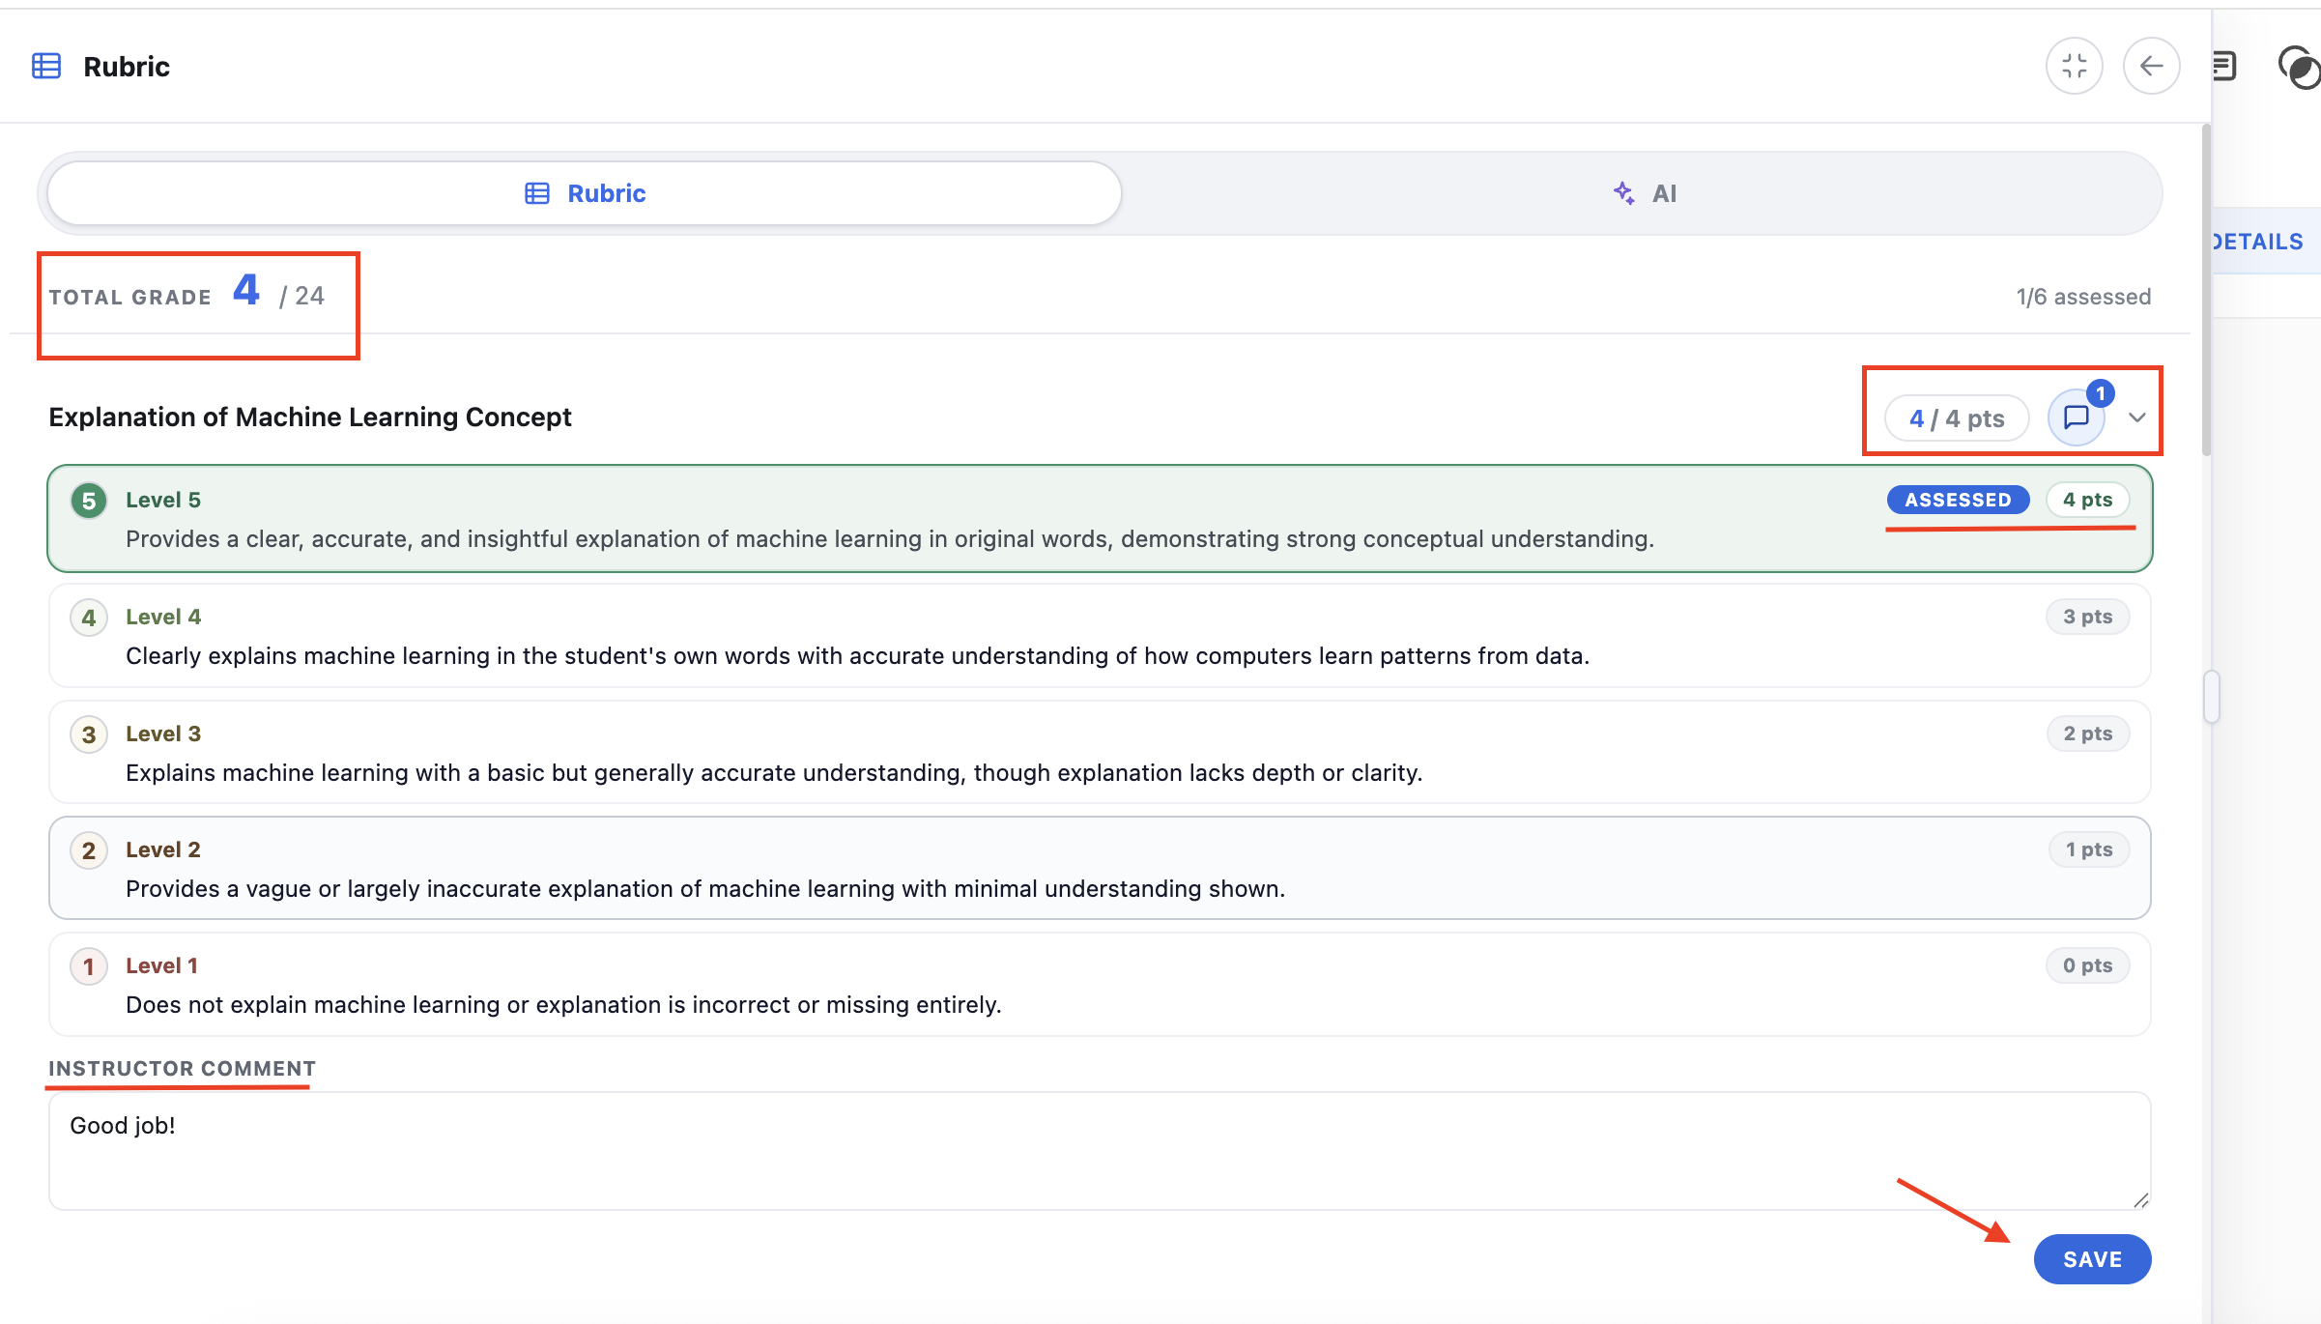Click the AI sparkle icon

1624,193
